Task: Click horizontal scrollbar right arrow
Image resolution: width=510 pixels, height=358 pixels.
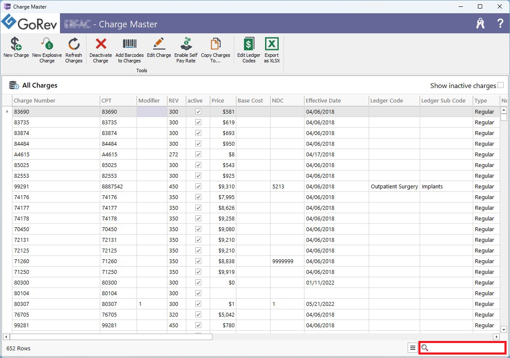Action: [496, 337]
